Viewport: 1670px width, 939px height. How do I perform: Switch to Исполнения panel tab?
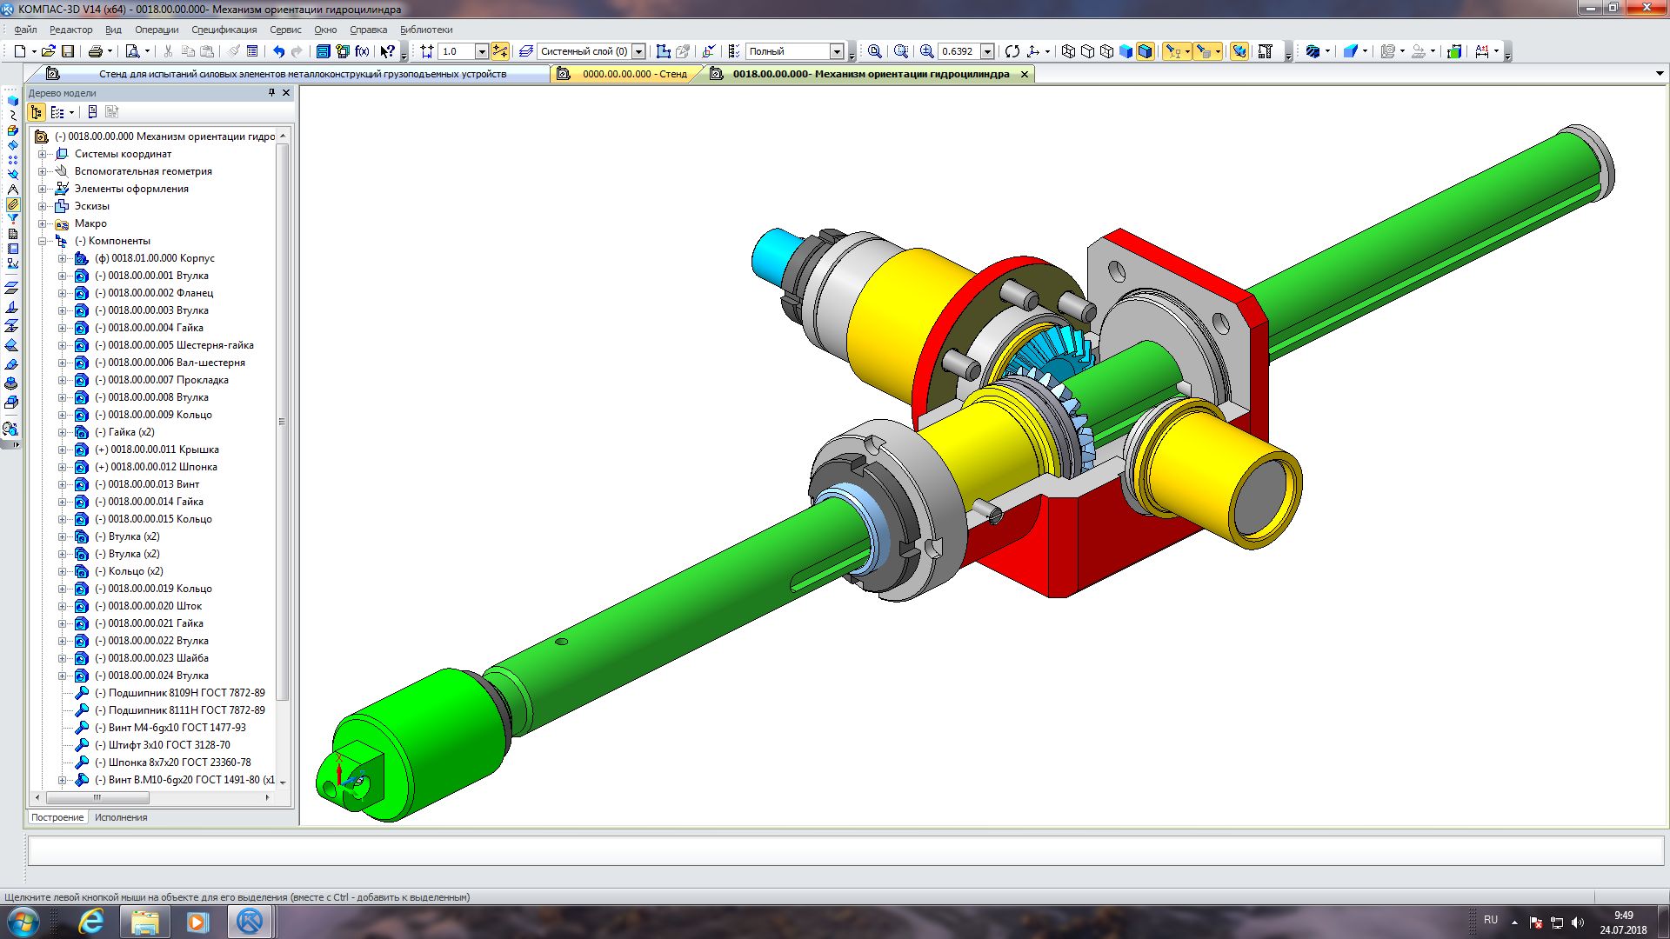pos(121,817)
